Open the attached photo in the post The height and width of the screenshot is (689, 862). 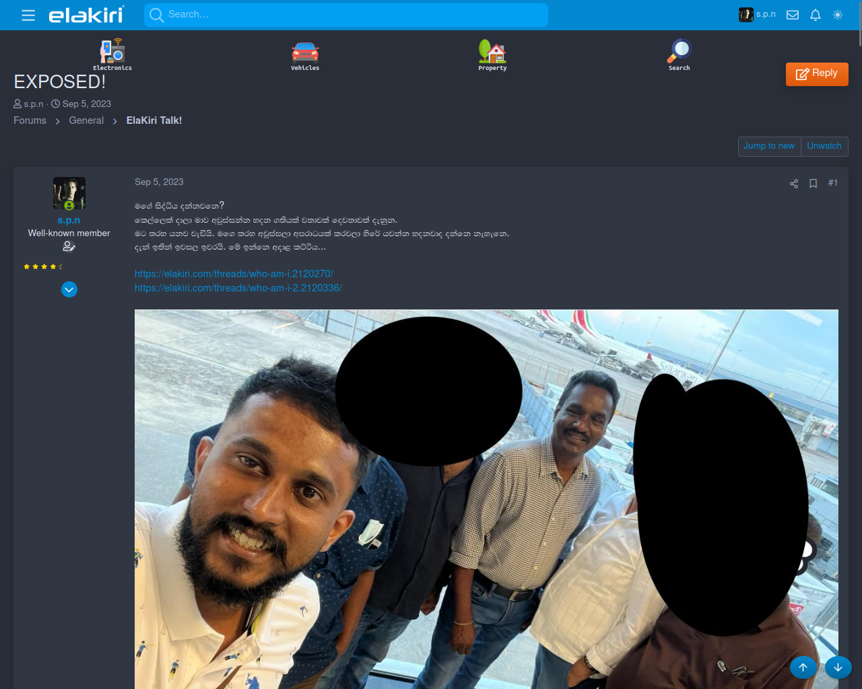(486, 499)
